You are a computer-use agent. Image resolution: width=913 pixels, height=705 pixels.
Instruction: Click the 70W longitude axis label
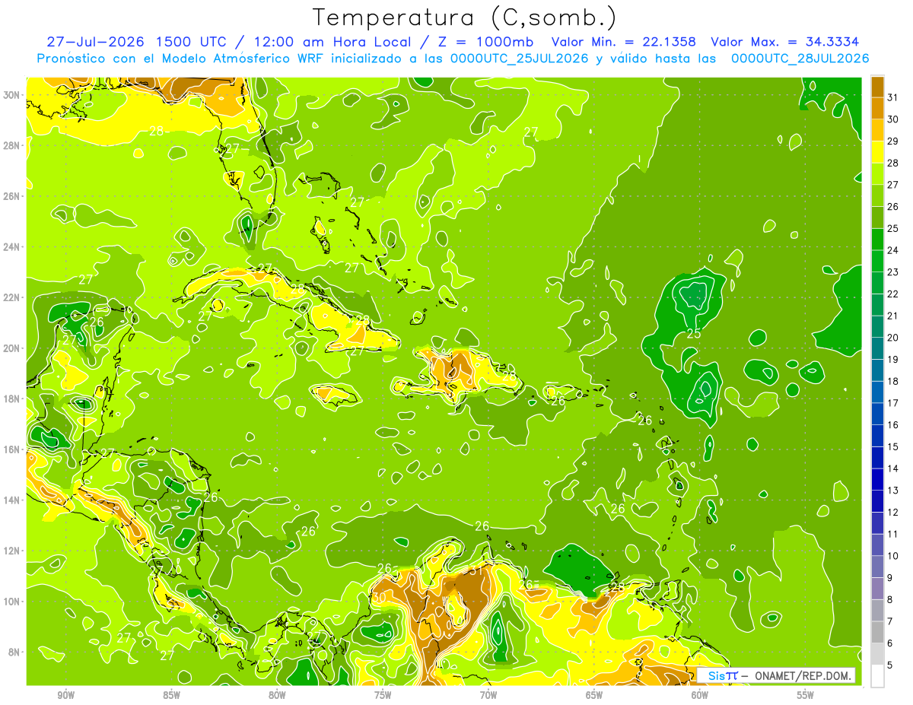(x=488, y=695)
